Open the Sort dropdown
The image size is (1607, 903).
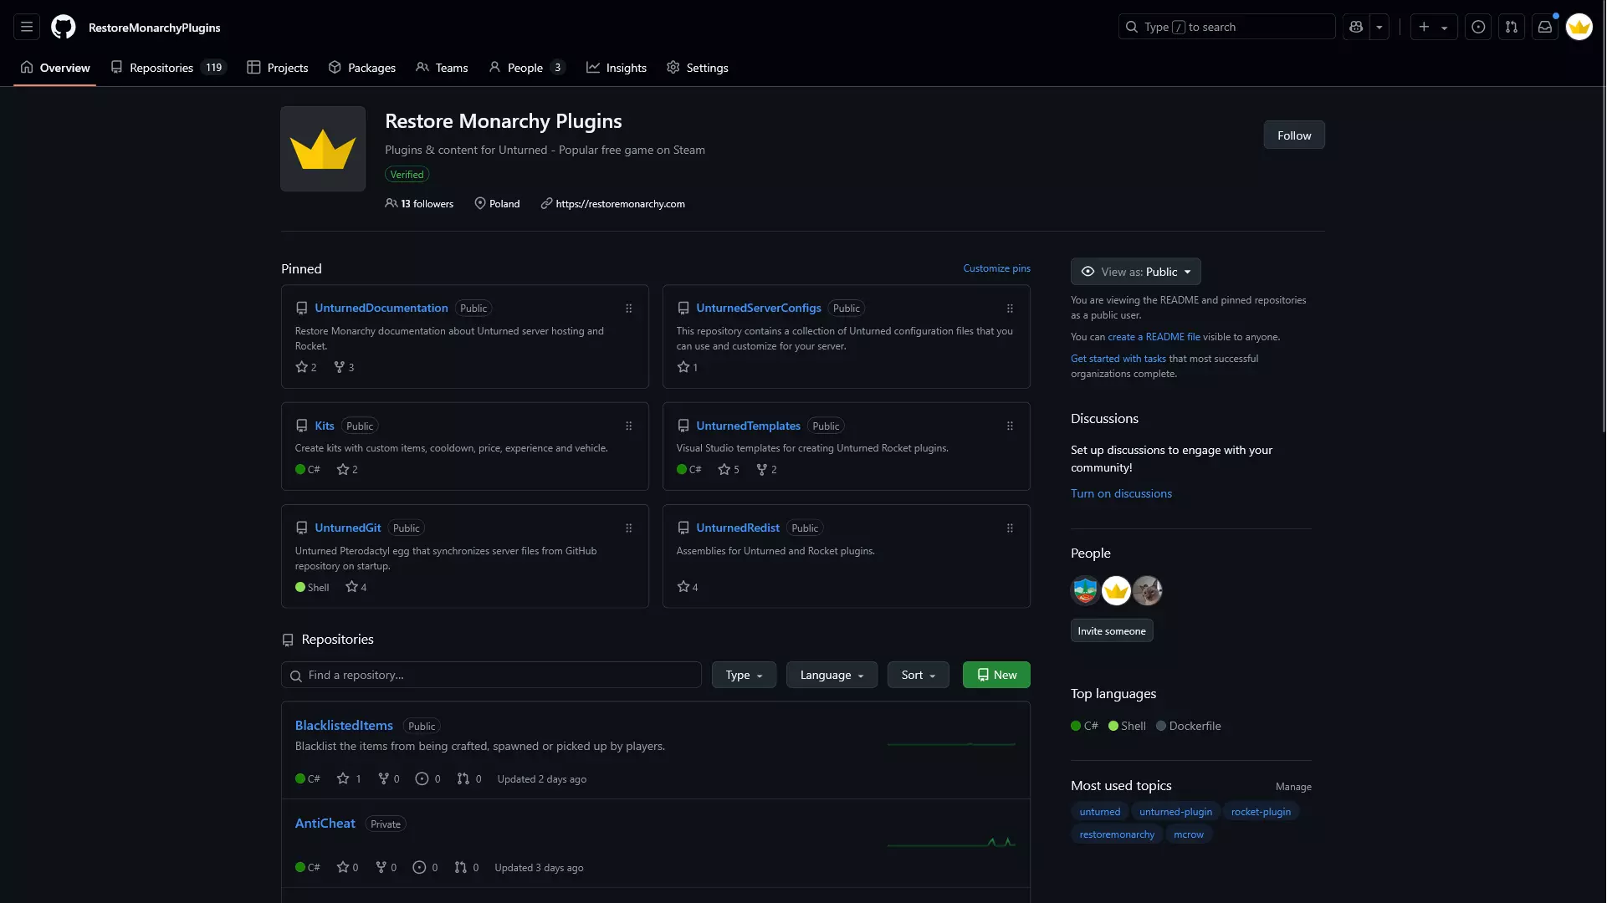click(918, 676)
